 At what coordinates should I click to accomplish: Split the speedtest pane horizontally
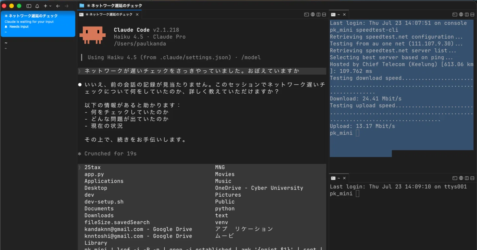pos(472,14)
